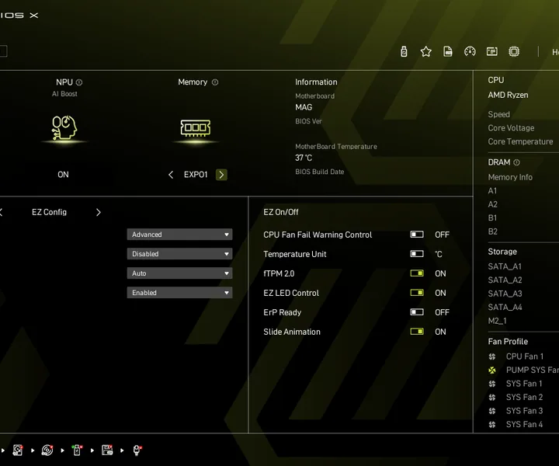Open the SYS Fan 2 profile

click(x=524, y=397)
